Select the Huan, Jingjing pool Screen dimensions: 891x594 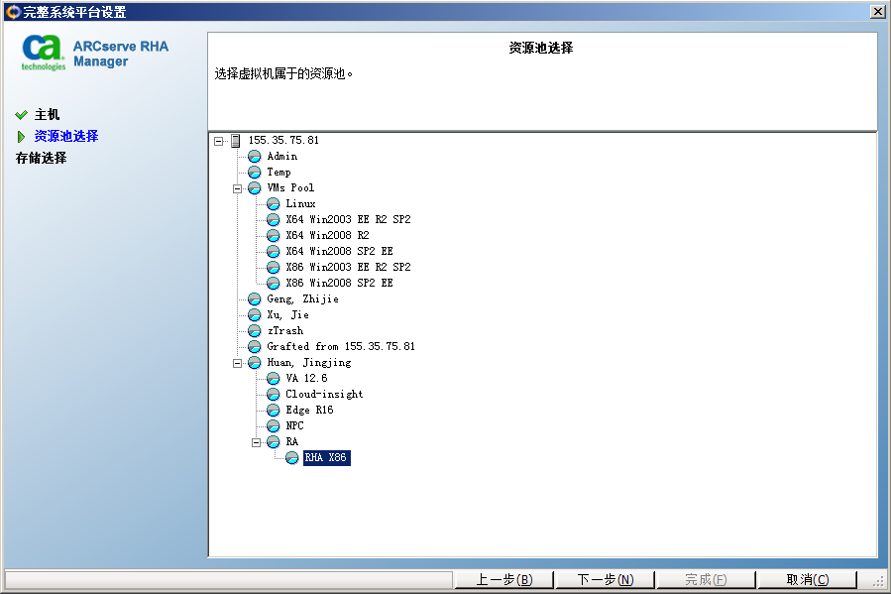[309, 363]
